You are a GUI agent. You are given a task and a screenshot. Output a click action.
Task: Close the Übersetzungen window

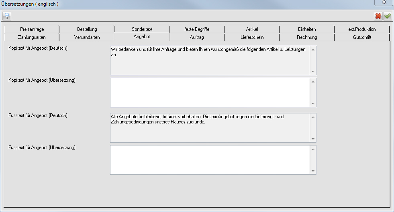[384, 2]
